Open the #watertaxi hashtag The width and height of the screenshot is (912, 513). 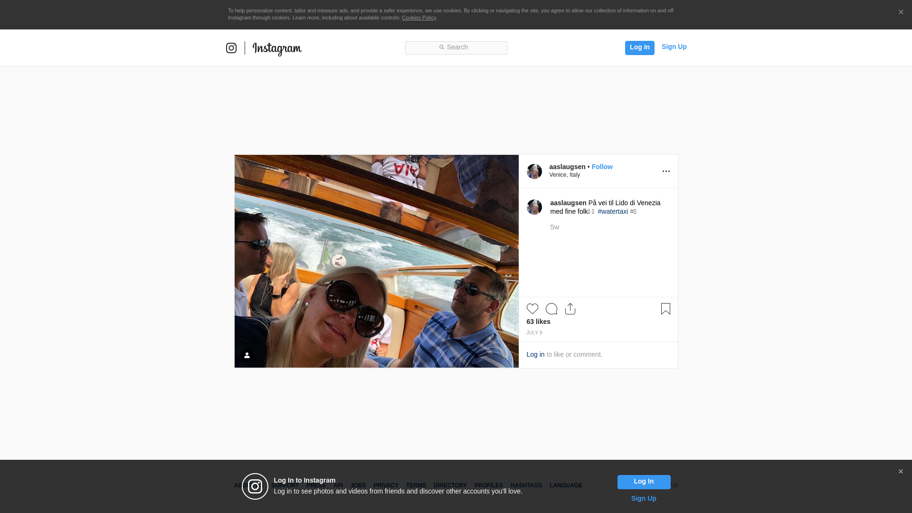point(613,211)
